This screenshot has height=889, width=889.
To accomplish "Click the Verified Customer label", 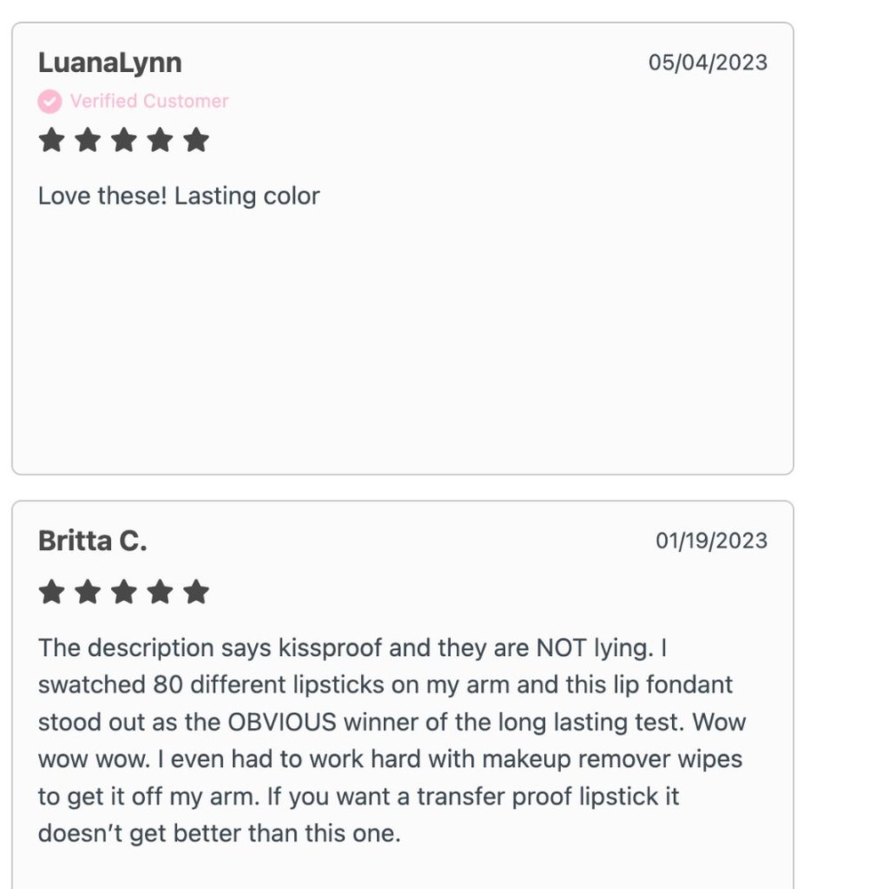I will (149, 101).
